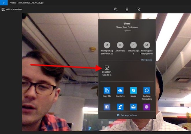Click the More people link
Screen dimensions: 191x134
coord(146,60)
